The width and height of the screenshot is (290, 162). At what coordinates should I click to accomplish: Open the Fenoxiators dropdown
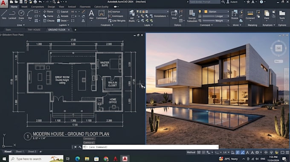161,16
